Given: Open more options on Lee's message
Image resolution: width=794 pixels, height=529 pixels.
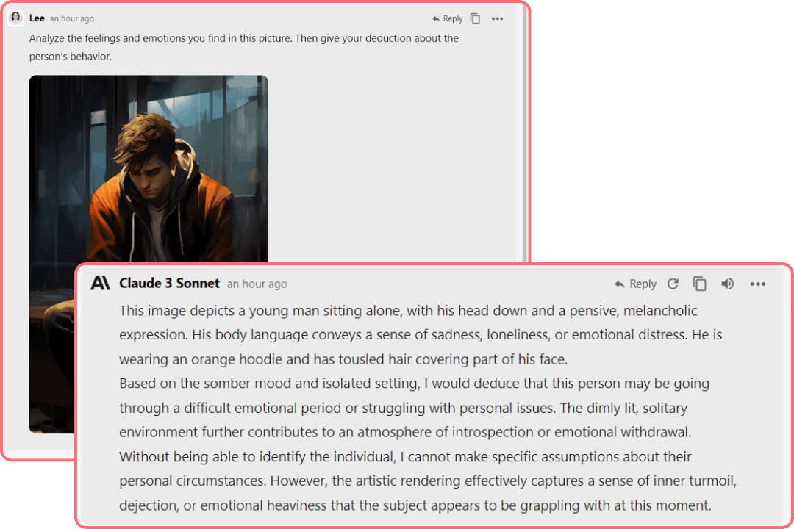Looking at the screenshot, I should [497, 18].
